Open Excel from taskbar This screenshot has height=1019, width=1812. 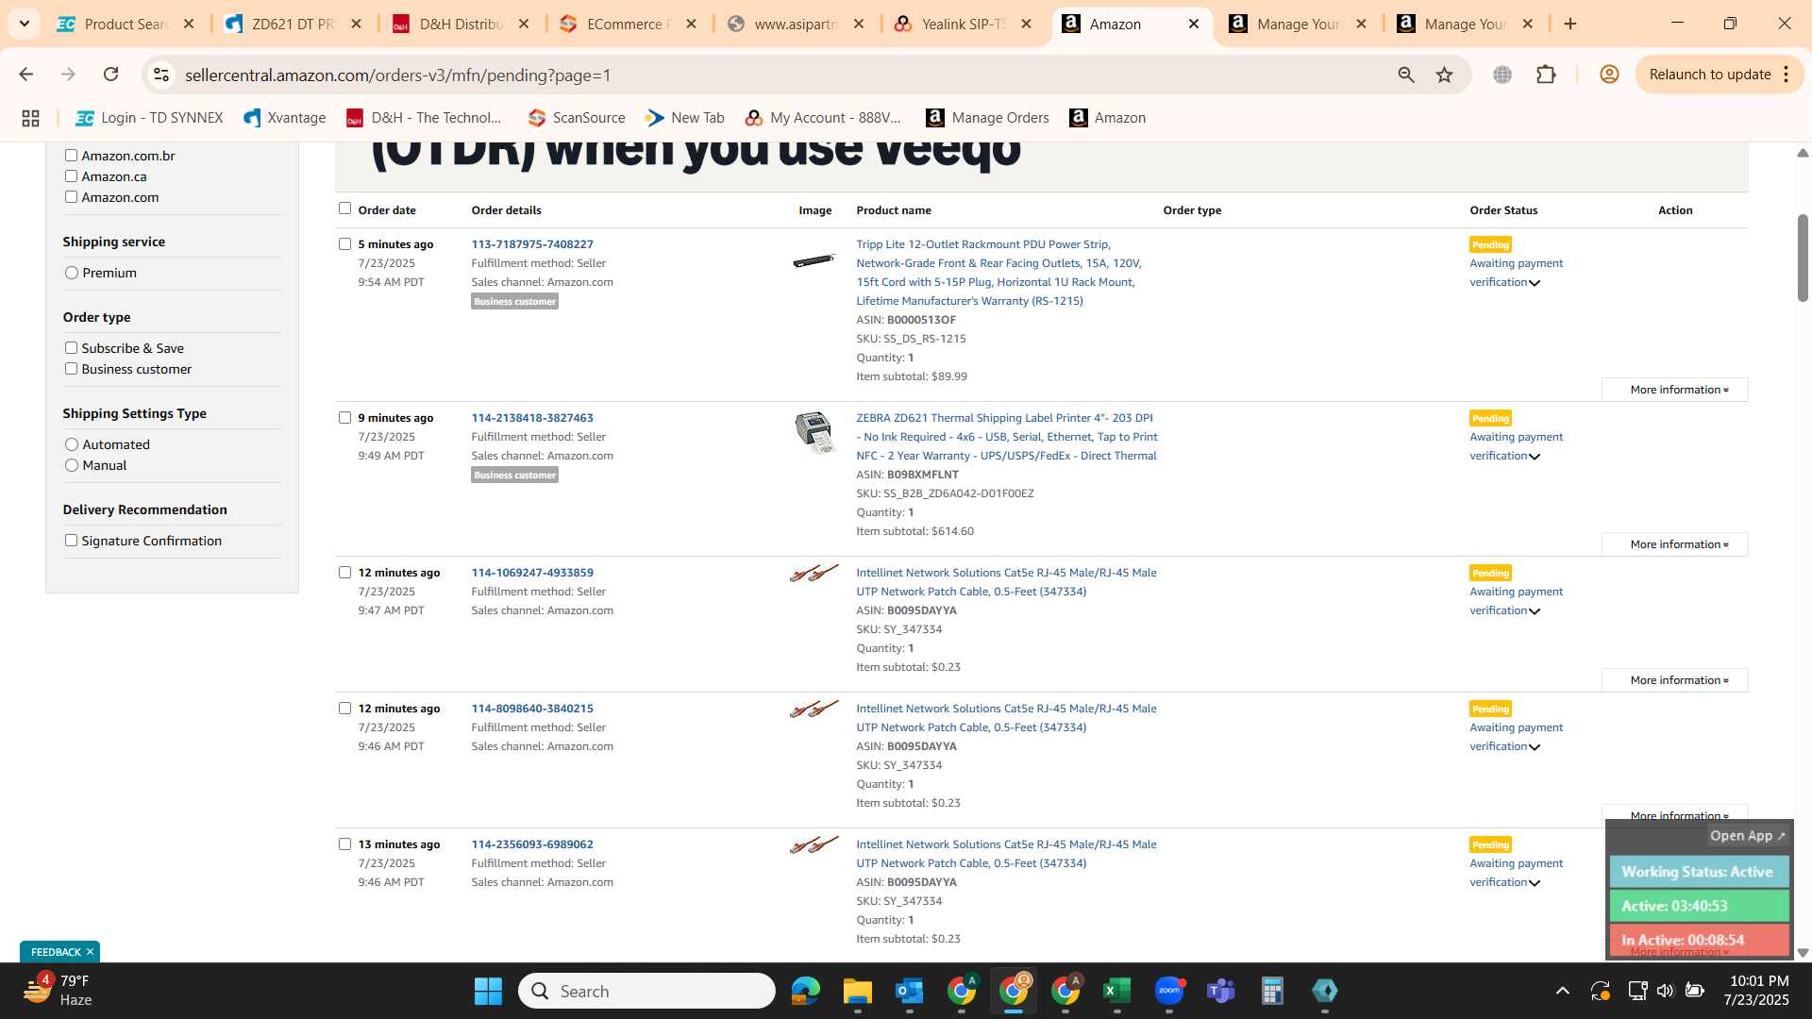[1116, 991]
